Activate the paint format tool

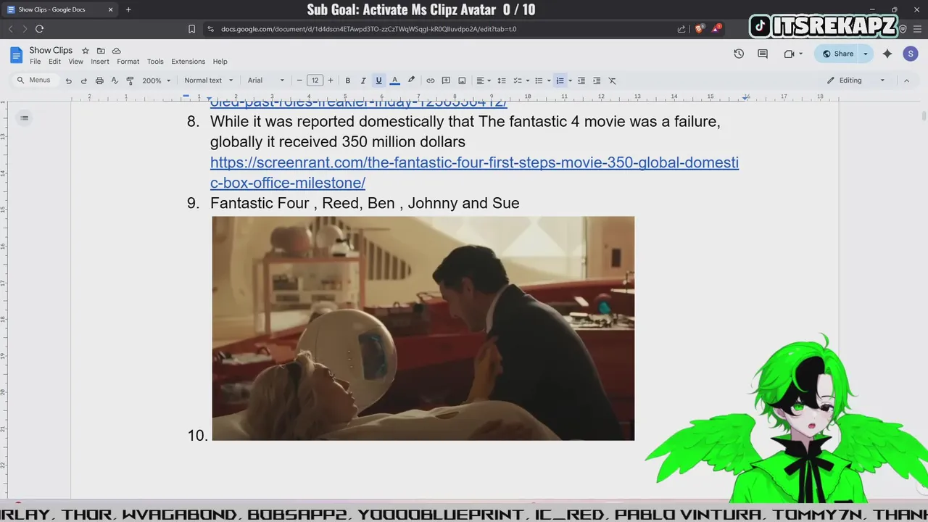pos(130,80)
